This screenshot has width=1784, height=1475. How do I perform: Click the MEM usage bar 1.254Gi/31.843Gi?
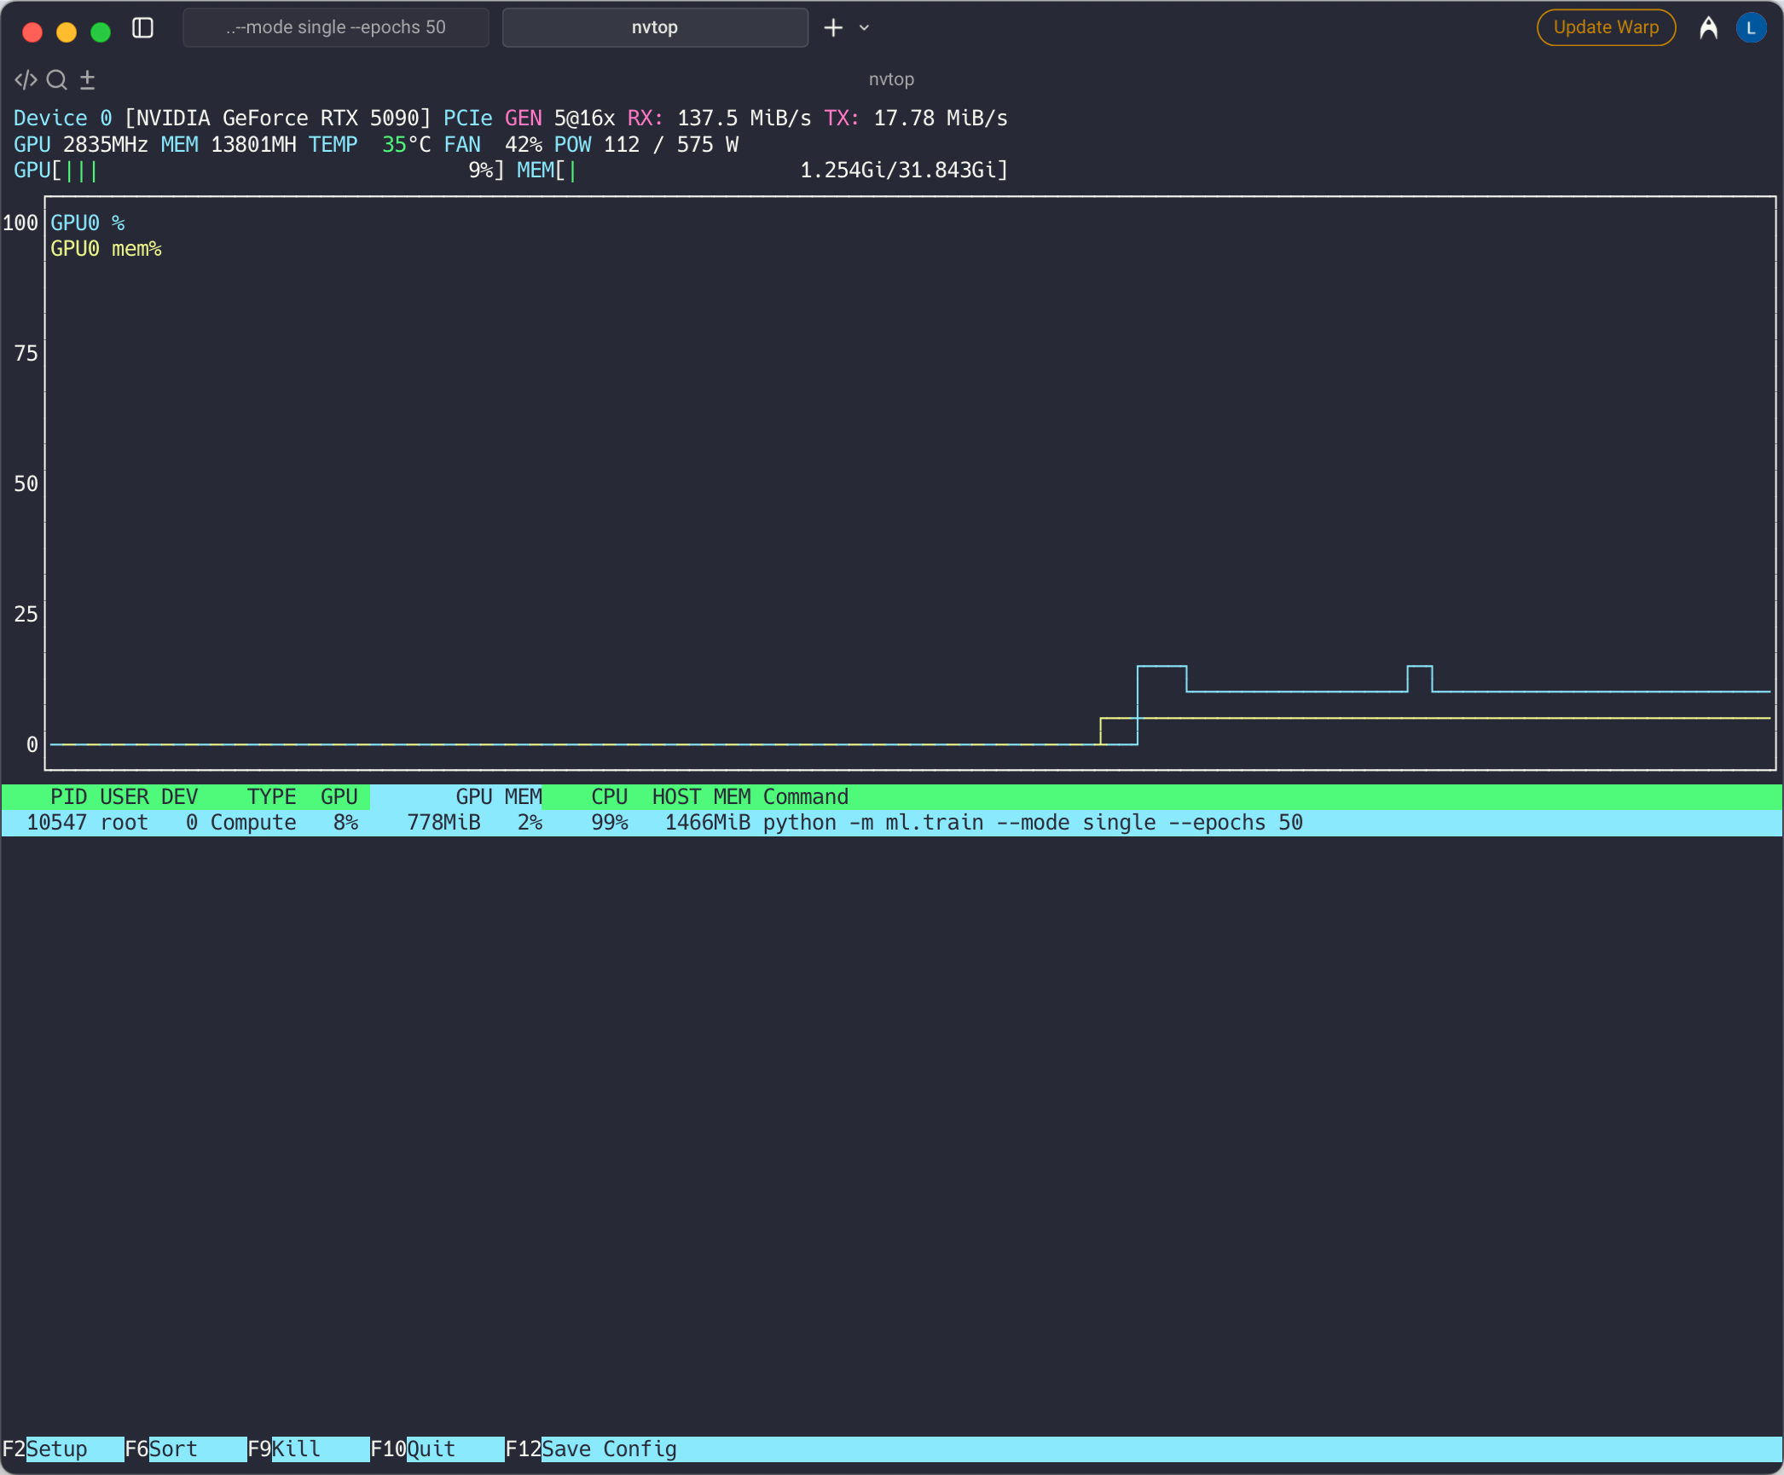coord(762,171)
